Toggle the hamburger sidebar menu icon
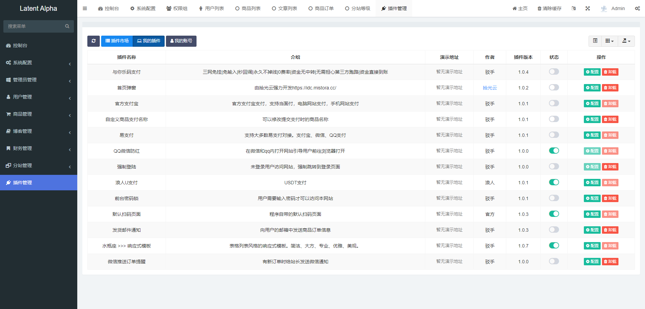The width and height of the screenshot is (645, 309). (85, 8)
